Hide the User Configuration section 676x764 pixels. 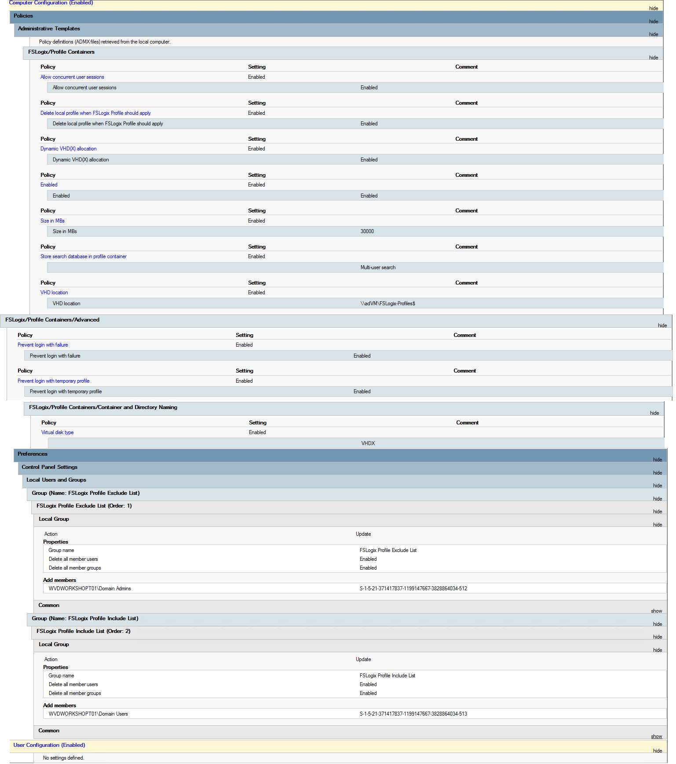coord(658,751)
